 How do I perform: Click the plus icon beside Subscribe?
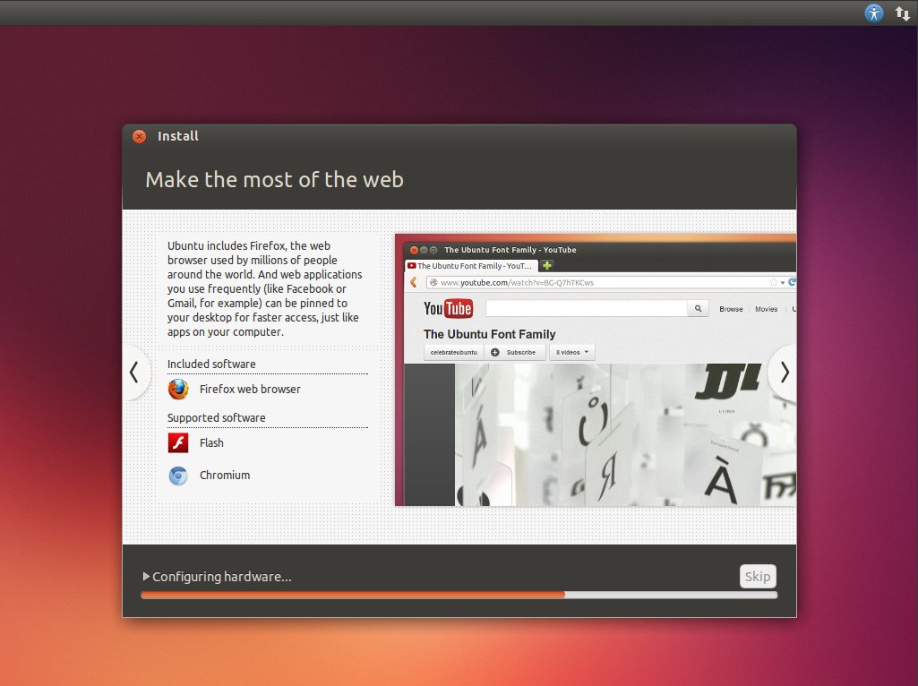point(494,352)
